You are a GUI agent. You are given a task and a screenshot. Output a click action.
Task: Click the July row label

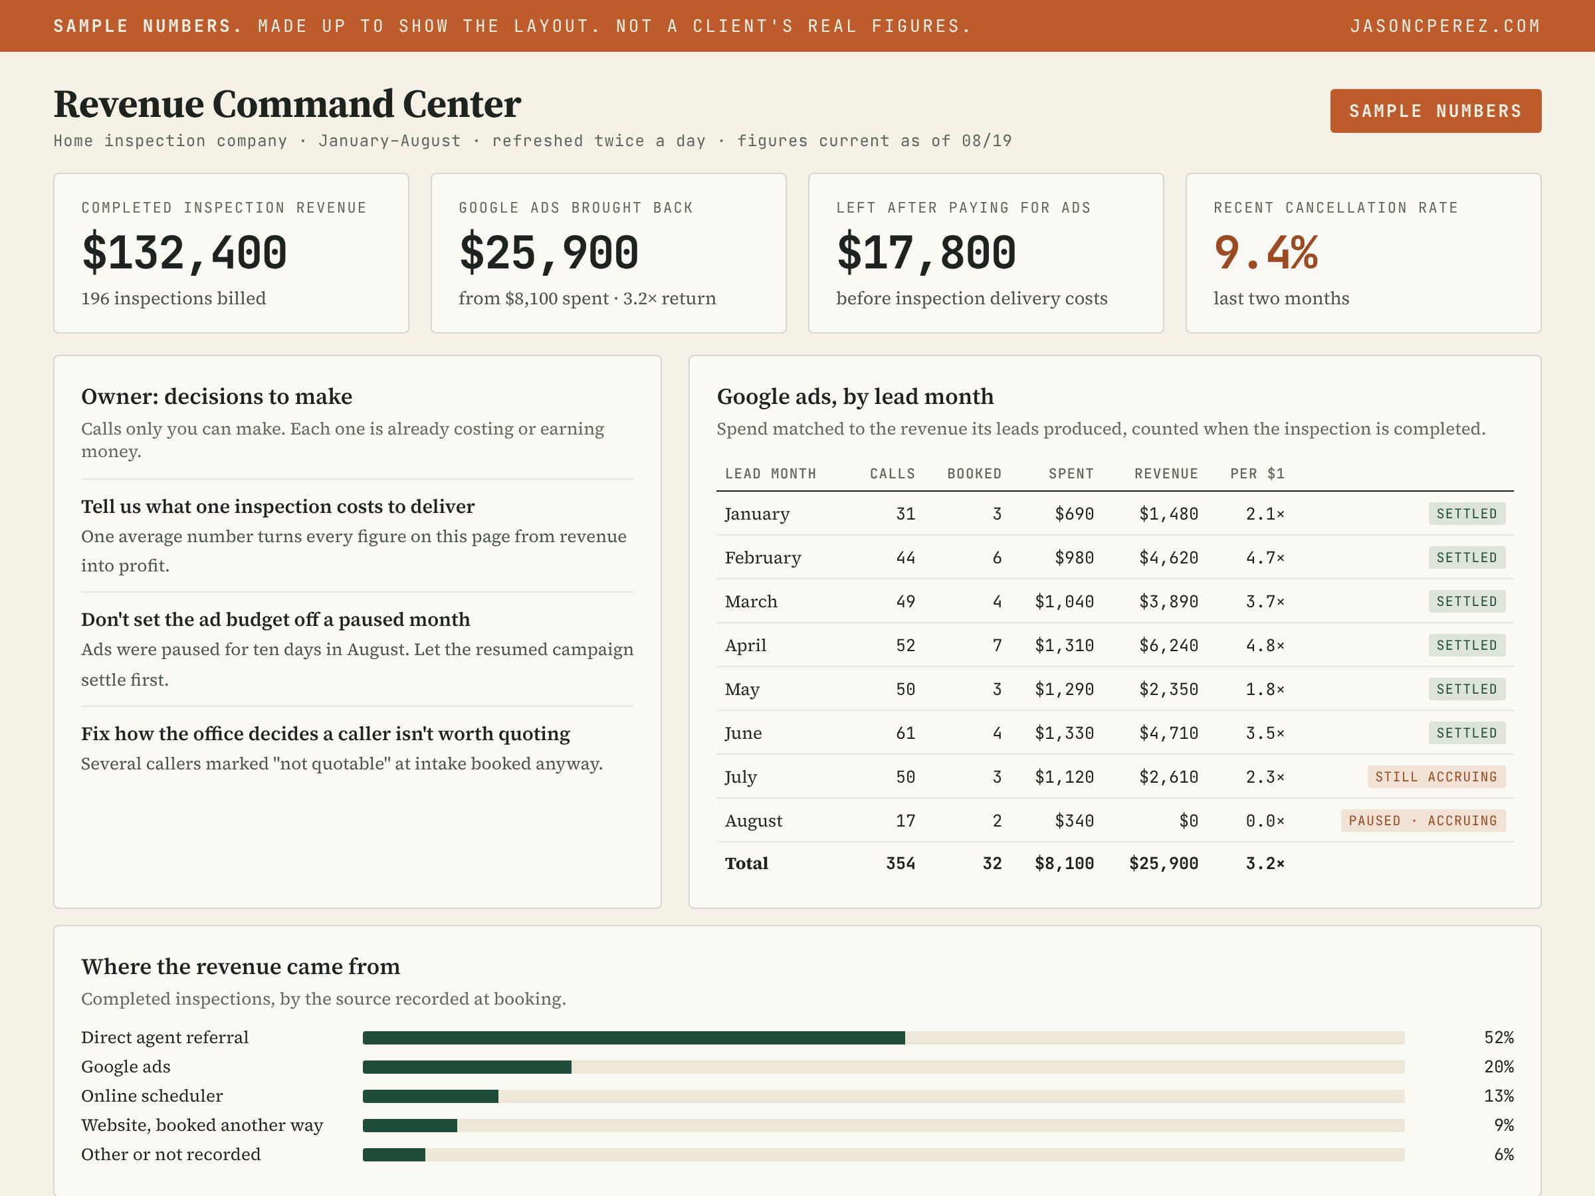click(741, 777)
